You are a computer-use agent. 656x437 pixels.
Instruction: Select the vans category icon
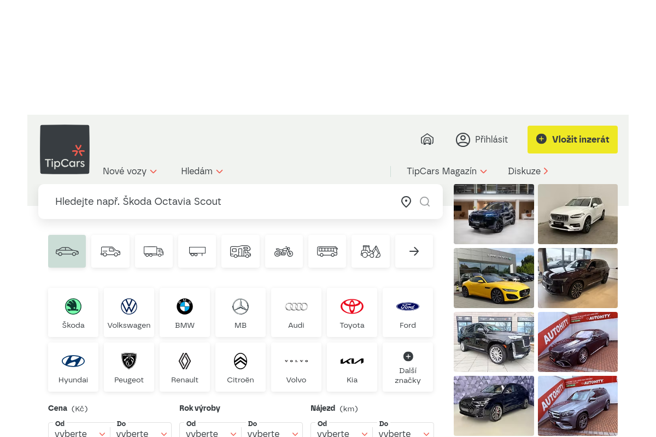click(x=110, y=251)
